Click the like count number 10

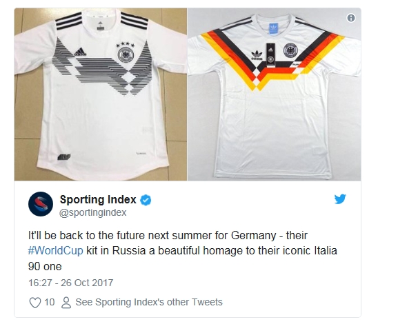tap(49, 302)
